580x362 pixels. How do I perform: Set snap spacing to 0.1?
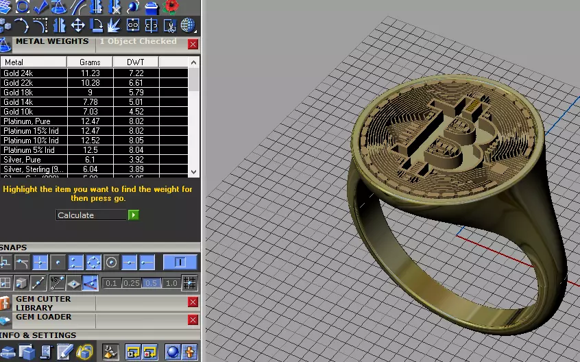click(x=111, y=283)
